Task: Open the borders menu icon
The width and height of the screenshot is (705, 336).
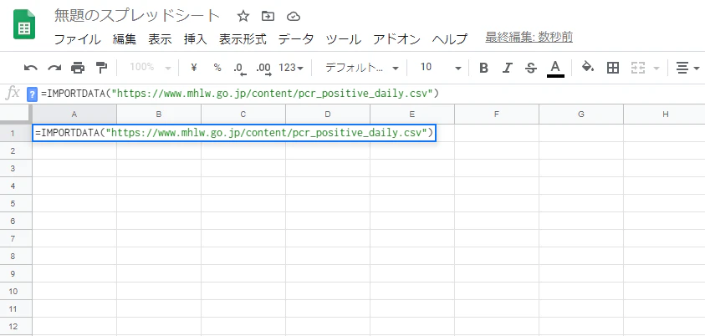Action: click(613, 68)
